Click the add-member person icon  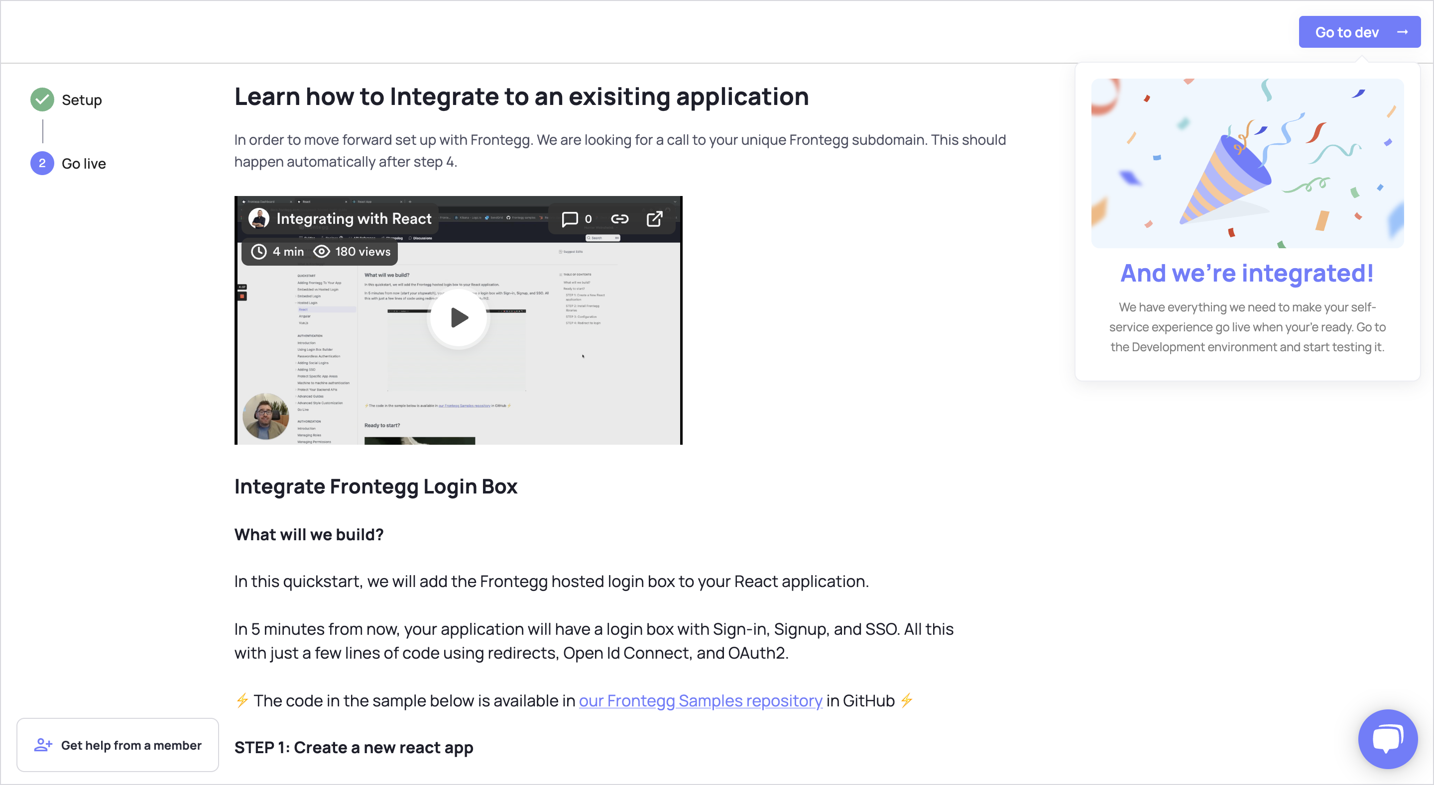point(43,745)
